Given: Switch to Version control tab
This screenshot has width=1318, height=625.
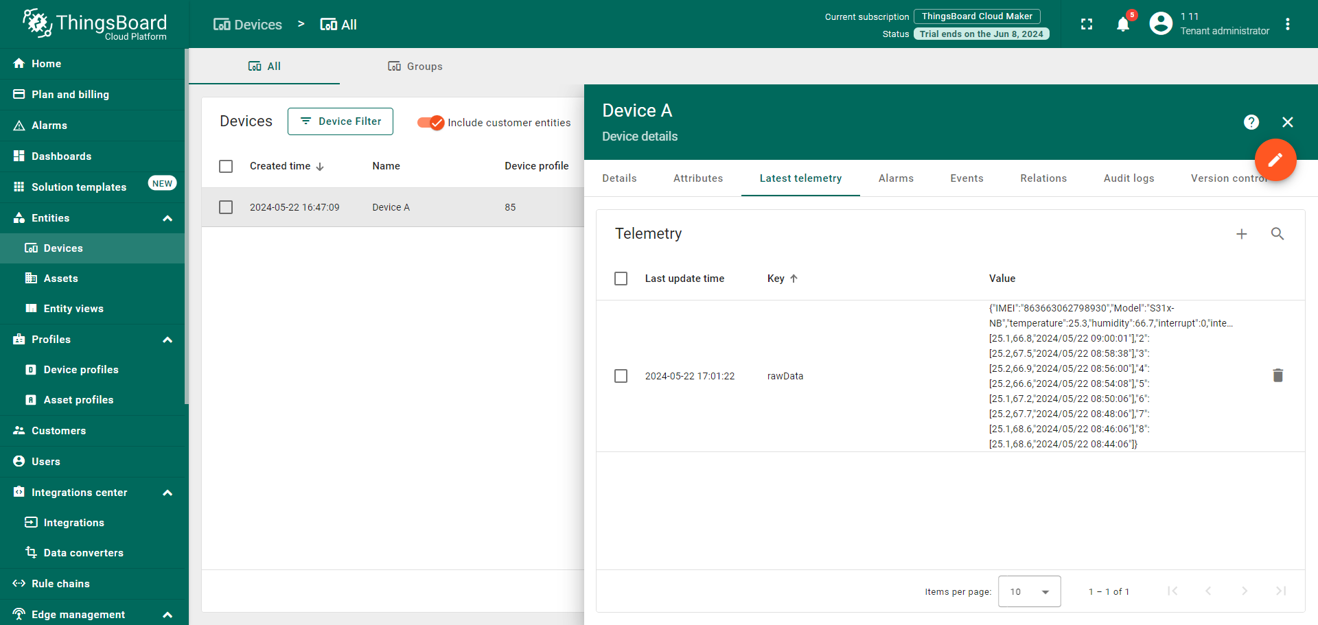Looking at the screenshot, I should (x=1229, y=178).
